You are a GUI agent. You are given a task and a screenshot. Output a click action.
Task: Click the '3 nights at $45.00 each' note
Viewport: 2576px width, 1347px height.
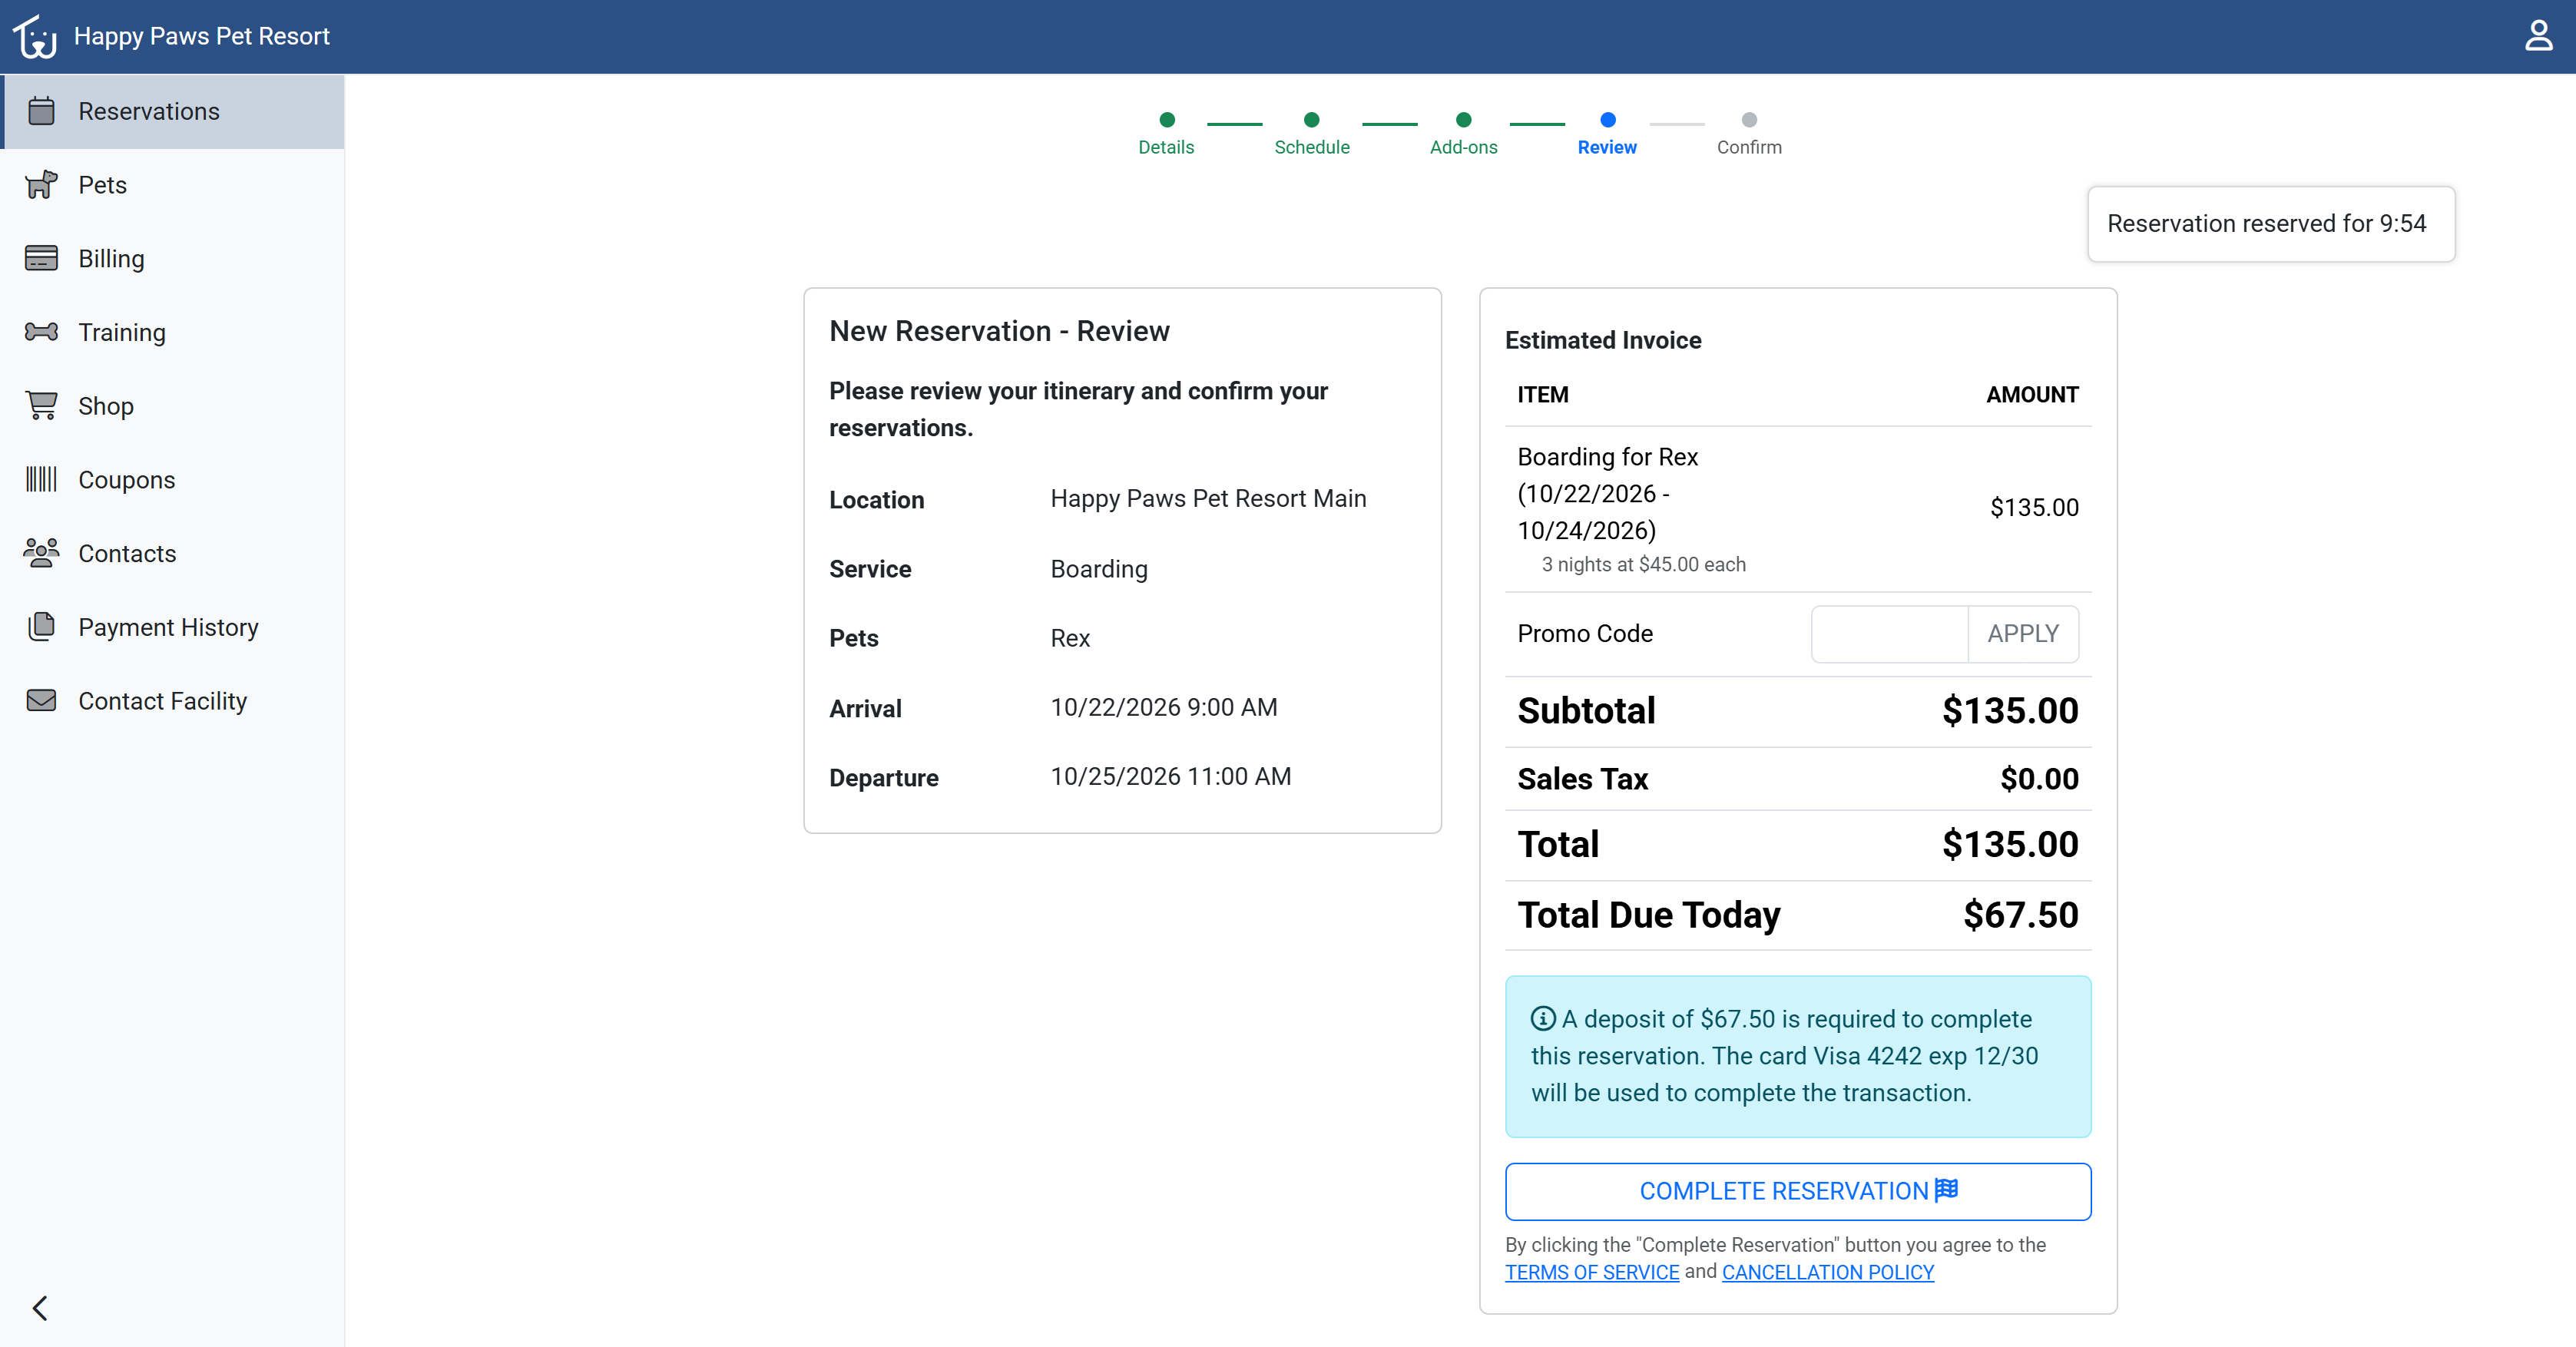pos(1644,564)
